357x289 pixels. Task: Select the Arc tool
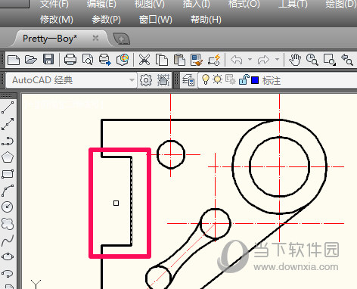[x=8, y=191]
